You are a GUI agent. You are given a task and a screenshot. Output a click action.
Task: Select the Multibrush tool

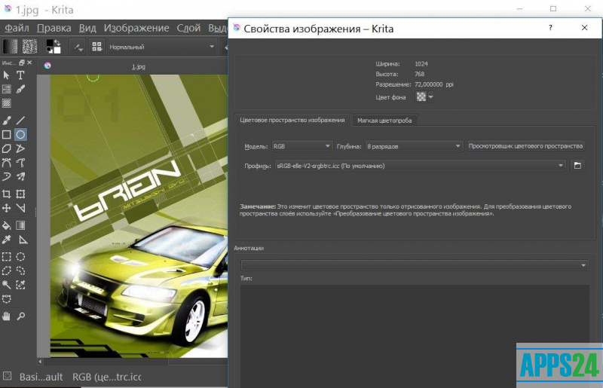coord(20,177)
